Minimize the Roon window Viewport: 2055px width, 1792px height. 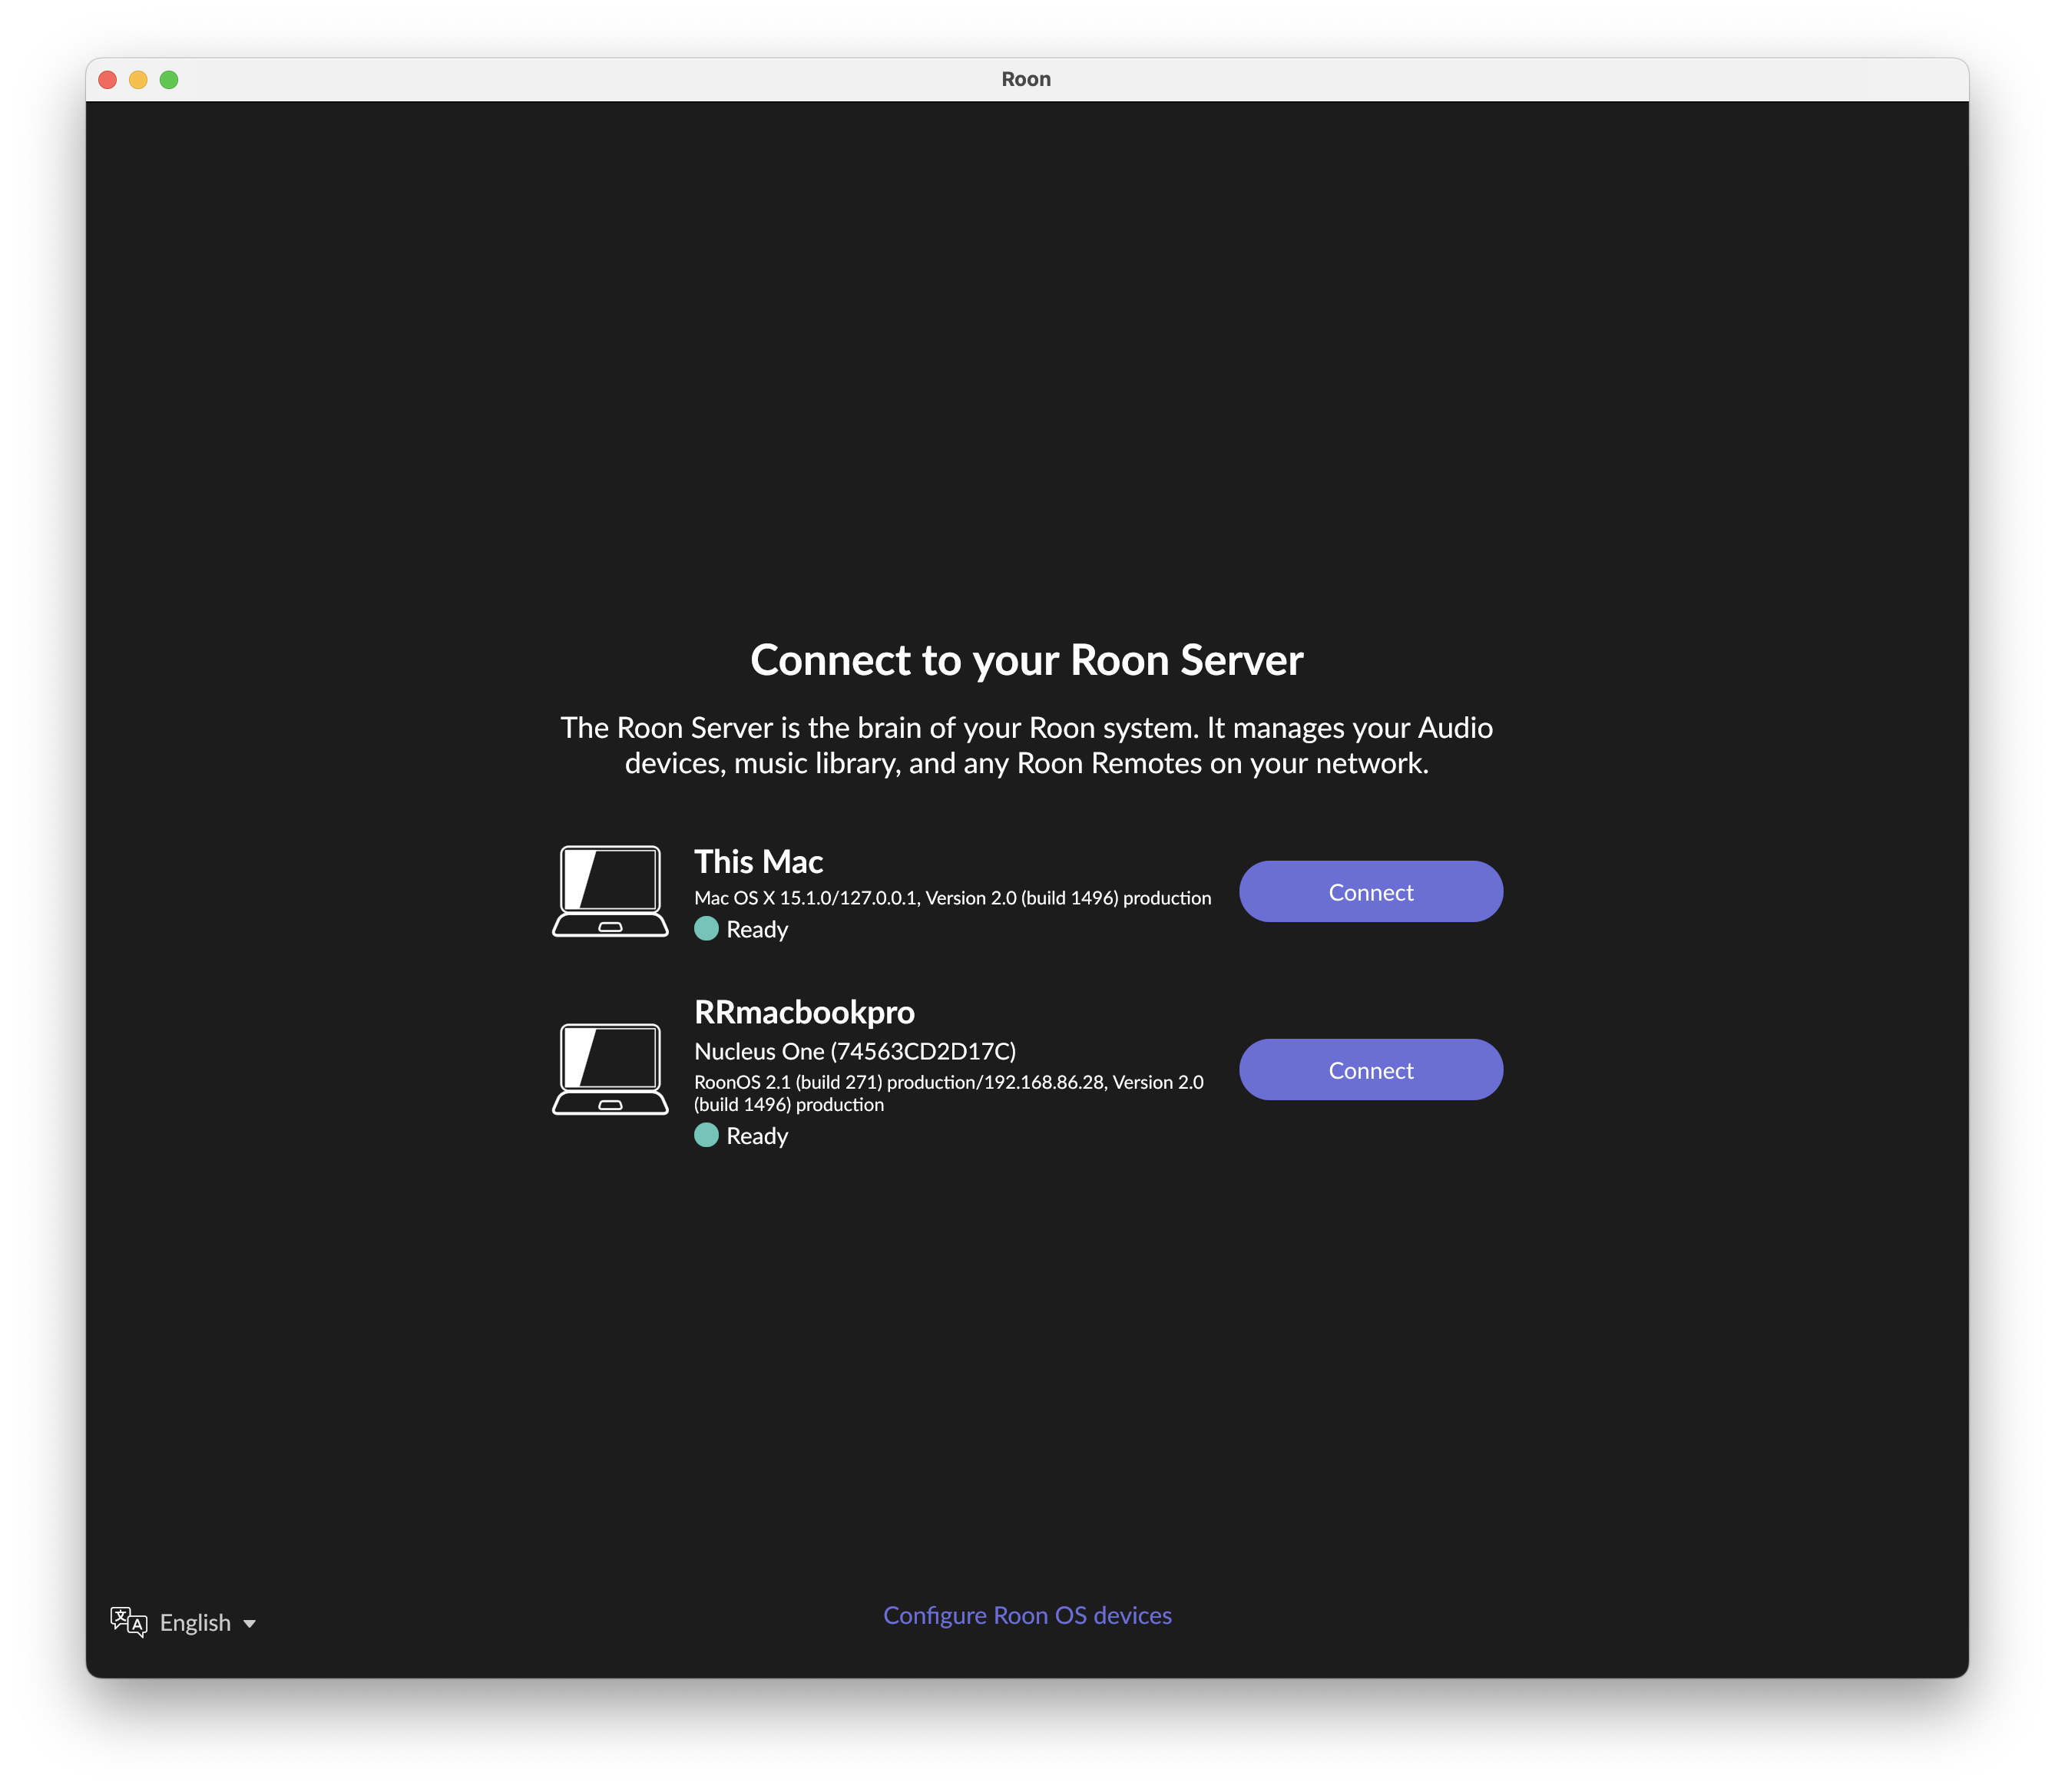pos(138,80)
